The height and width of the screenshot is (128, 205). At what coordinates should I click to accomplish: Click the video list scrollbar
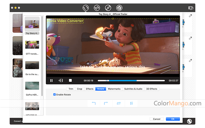point(42,56)
